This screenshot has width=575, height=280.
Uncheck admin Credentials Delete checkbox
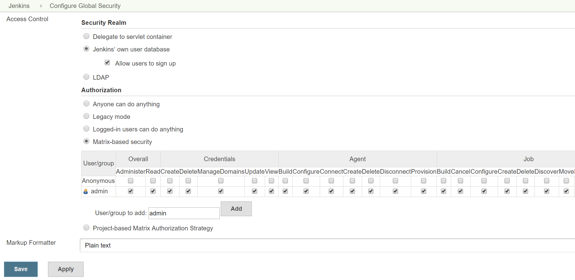[x=188, y=191]
